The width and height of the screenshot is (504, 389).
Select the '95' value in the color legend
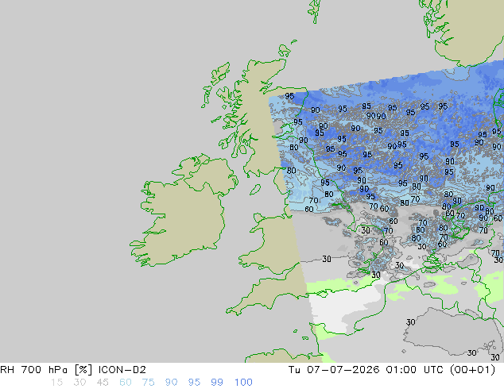click(x=194, y=383)
